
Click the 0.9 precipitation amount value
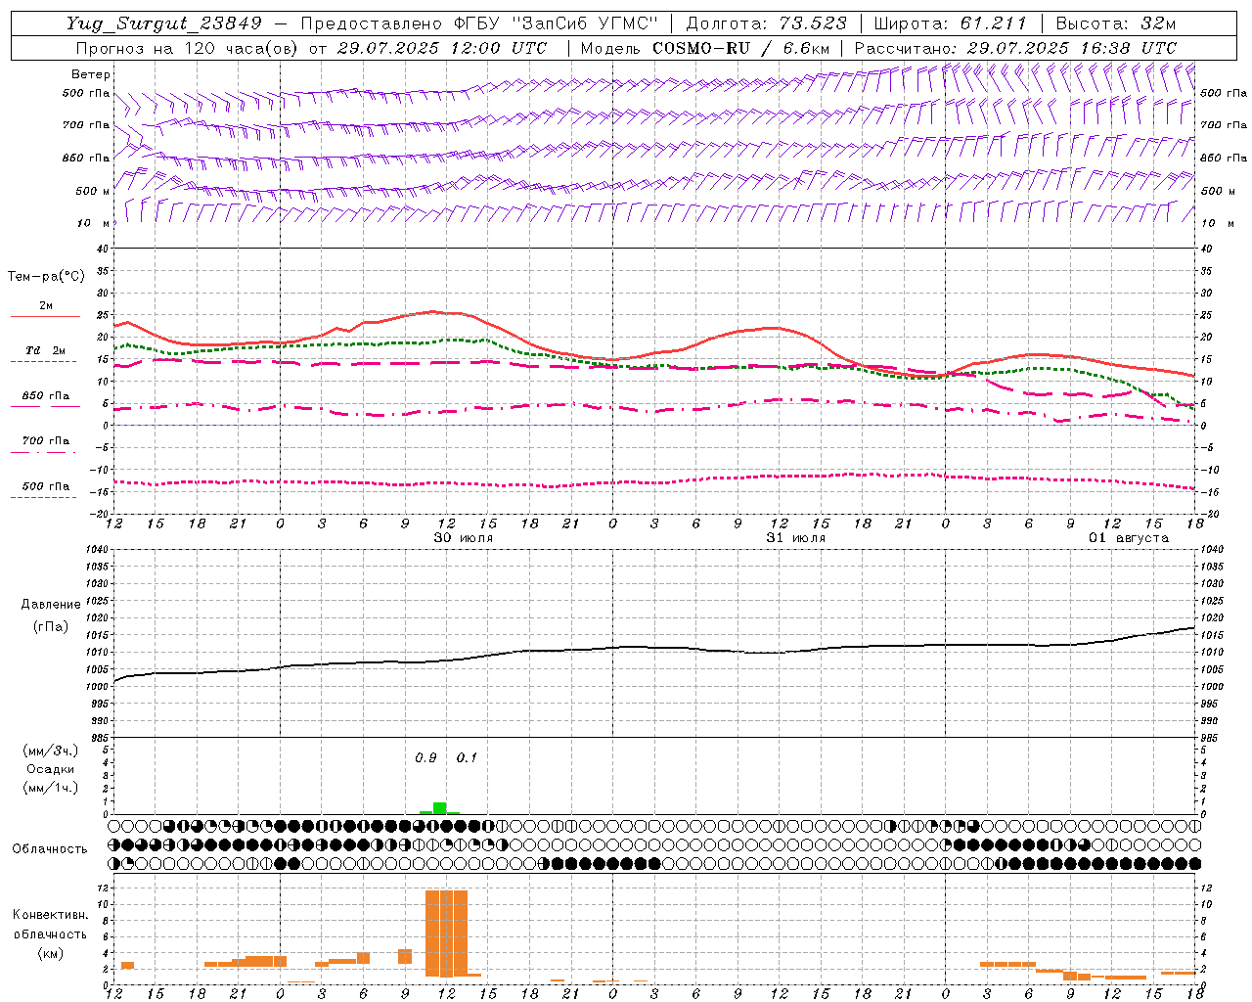(425, 758)
